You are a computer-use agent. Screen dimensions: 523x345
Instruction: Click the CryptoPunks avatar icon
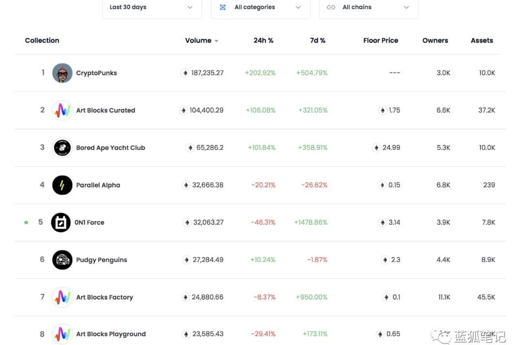[x=62, y=73]
